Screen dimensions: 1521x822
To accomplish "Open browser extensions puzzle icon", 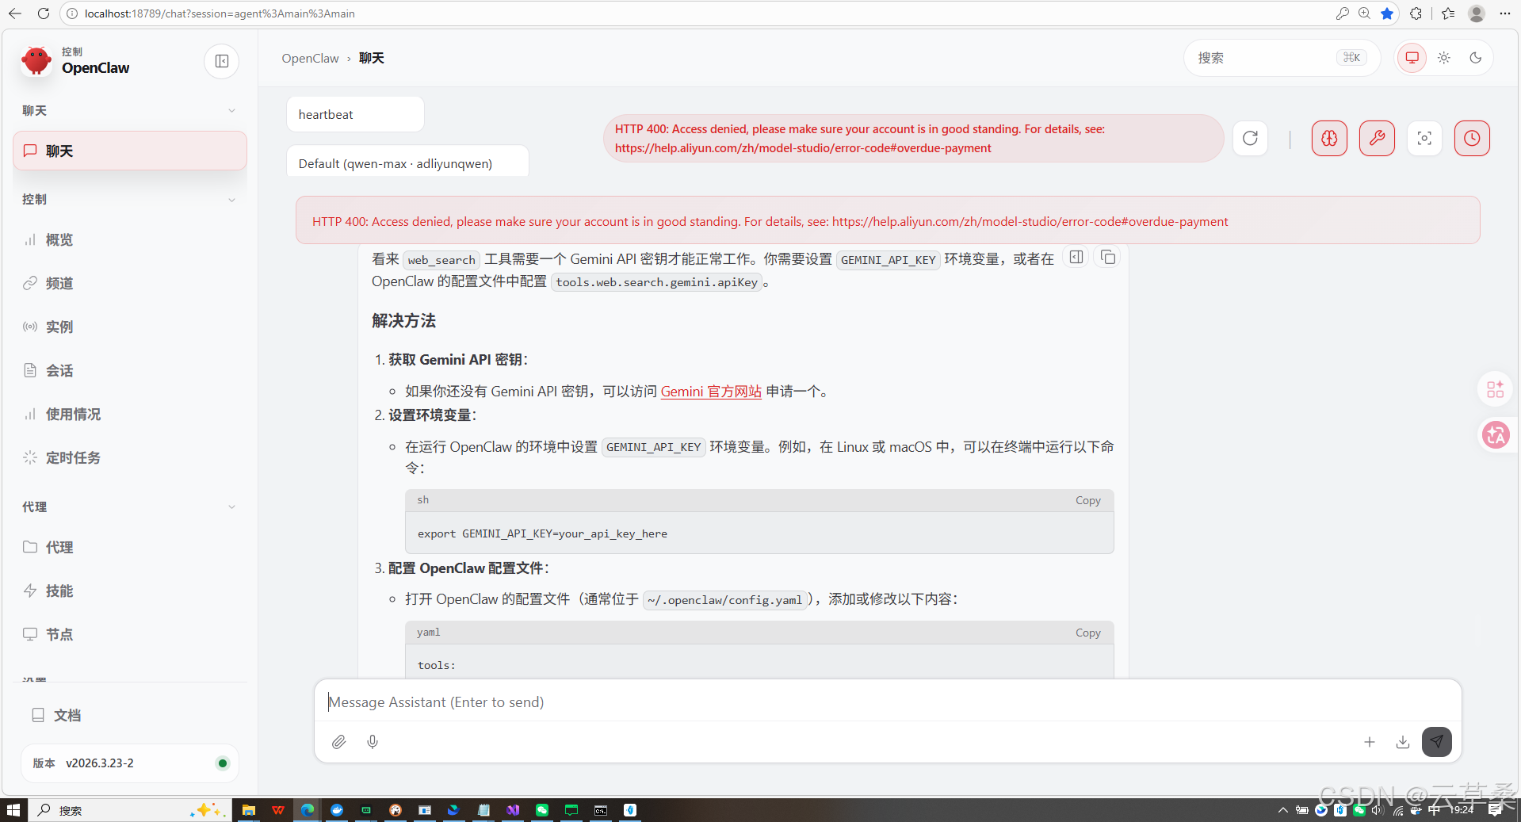I will pos(1416,13).
